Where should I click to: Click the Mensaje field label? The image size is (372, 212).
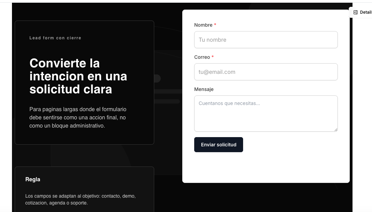coord(204,89)
